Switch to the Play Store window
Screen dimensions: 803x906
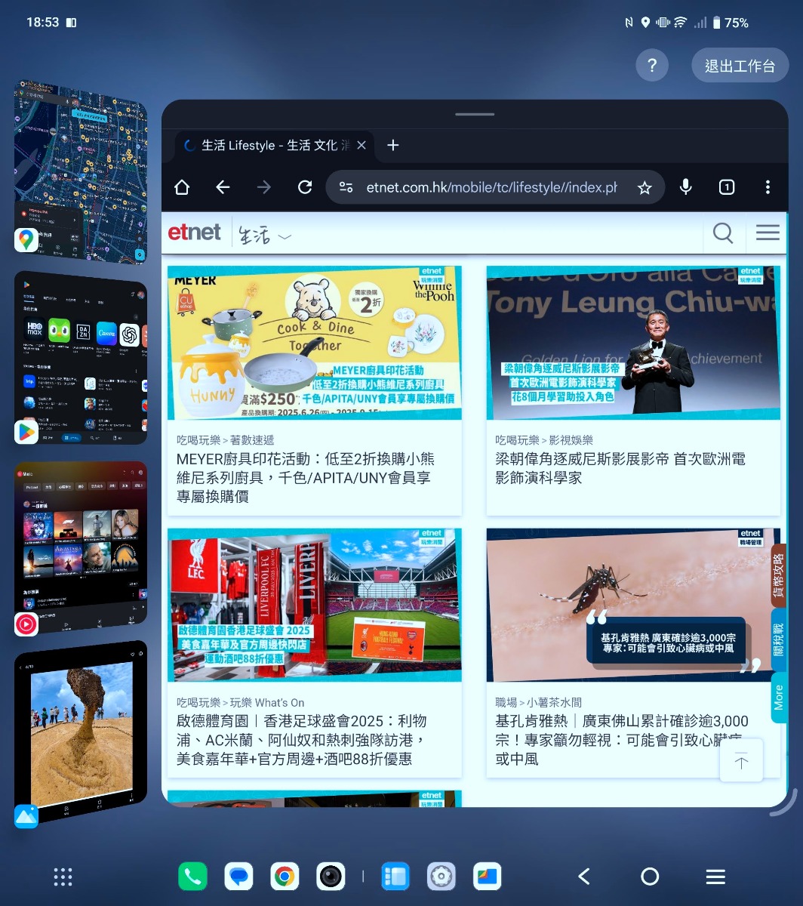[x=81, y=358]
